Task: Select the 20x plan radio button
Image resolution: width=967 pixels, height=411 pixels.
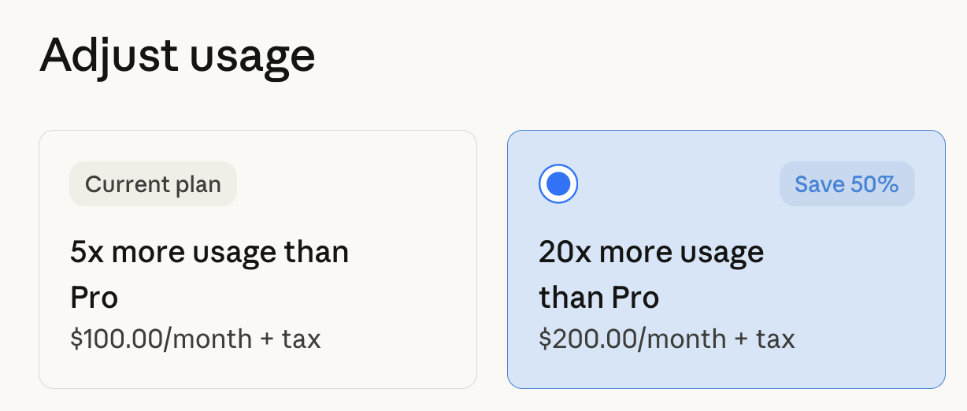Action: (558, 184)
